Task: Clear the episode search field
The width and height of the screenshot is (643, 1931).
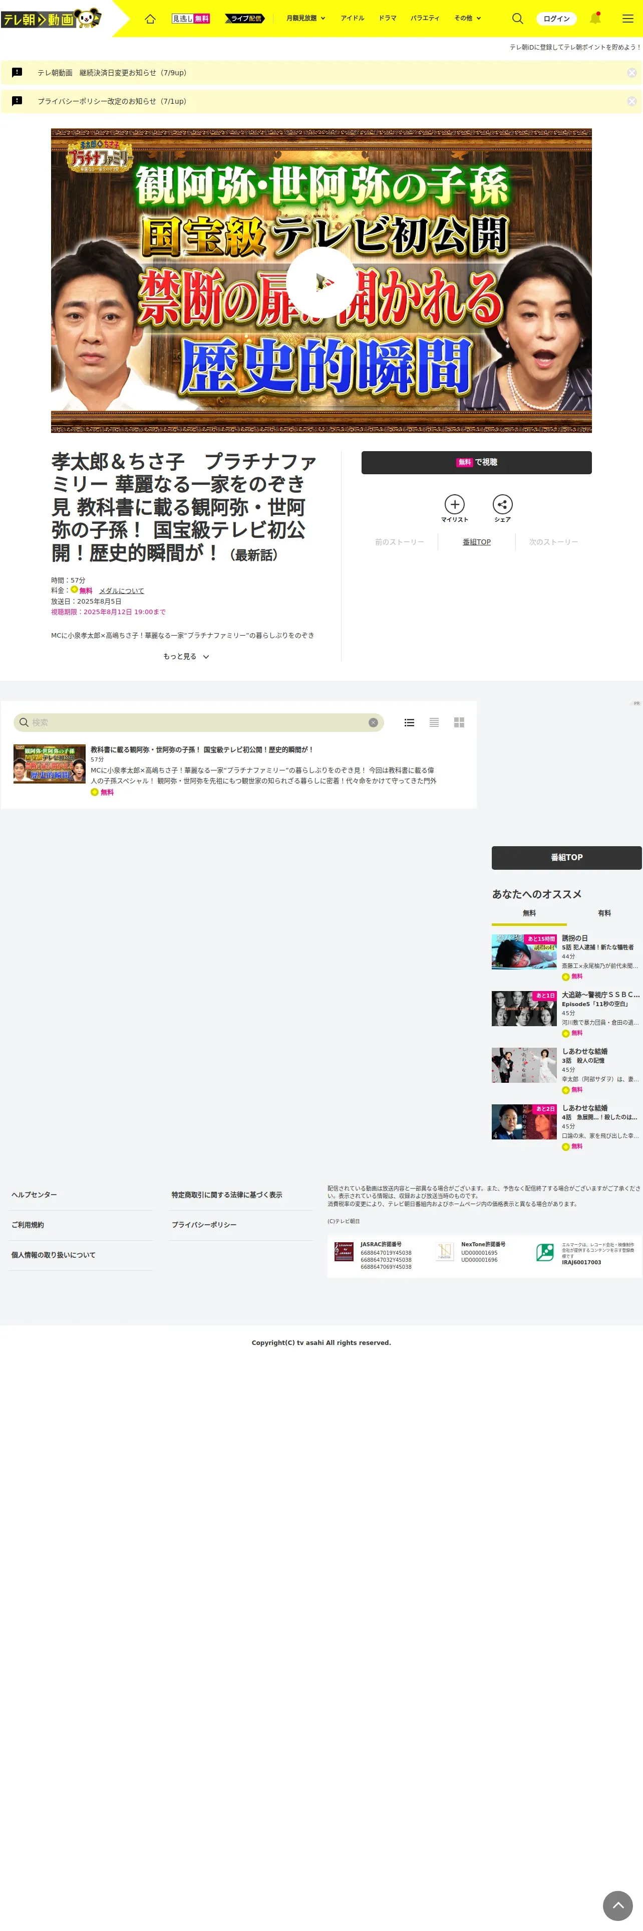Action: [x=373, y=723]
